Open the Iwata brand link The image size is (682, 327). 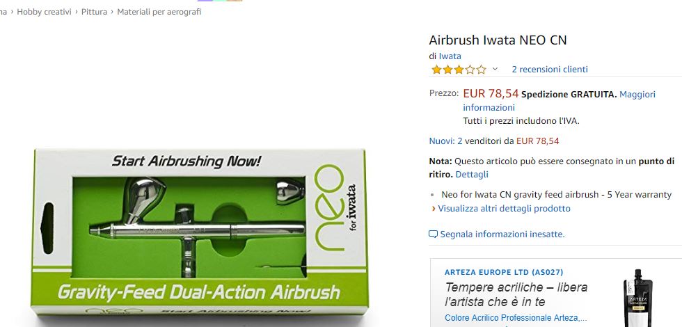pyautogui.click(x=450, y=56)
